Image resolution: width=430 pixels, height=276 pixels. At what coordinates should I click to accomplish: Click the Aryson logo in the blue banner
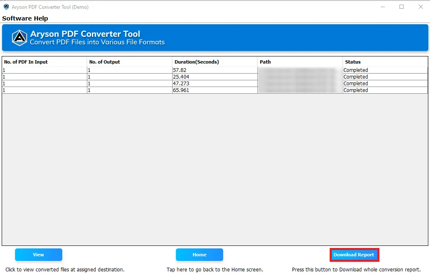[x=20, y=38]
